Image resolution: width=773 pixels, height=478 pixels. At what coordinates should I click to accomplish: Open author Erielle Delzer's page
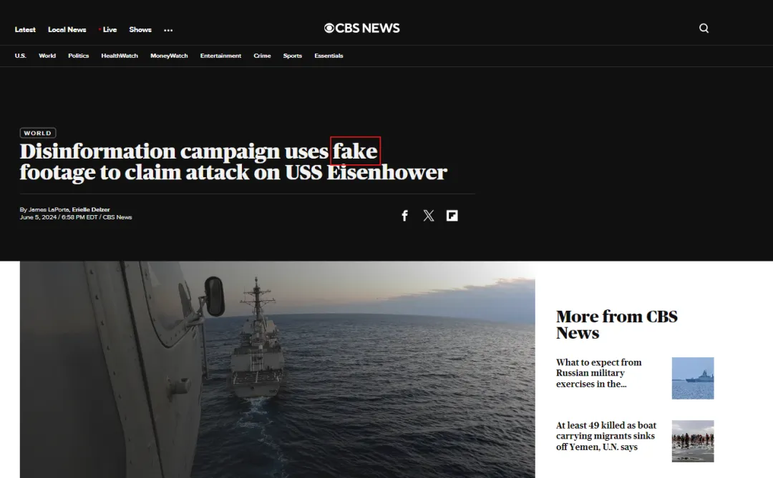click(x=91, y=210)
